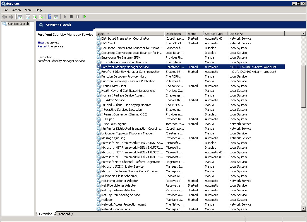Click gear icon of DNS Client row
Screen dimensions: 307x222
click(x=99, y=43)
